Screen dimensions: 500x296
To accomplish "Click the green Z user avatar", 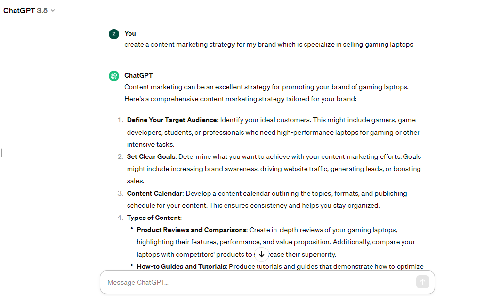I will pyautogui.click(x=114, y=34).
